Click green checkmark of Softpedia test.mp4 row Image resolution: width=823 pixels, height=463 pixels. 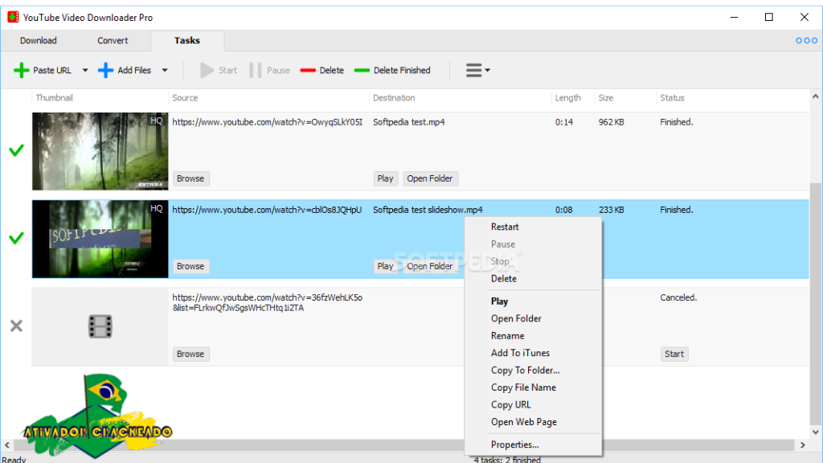pos(16,150)
